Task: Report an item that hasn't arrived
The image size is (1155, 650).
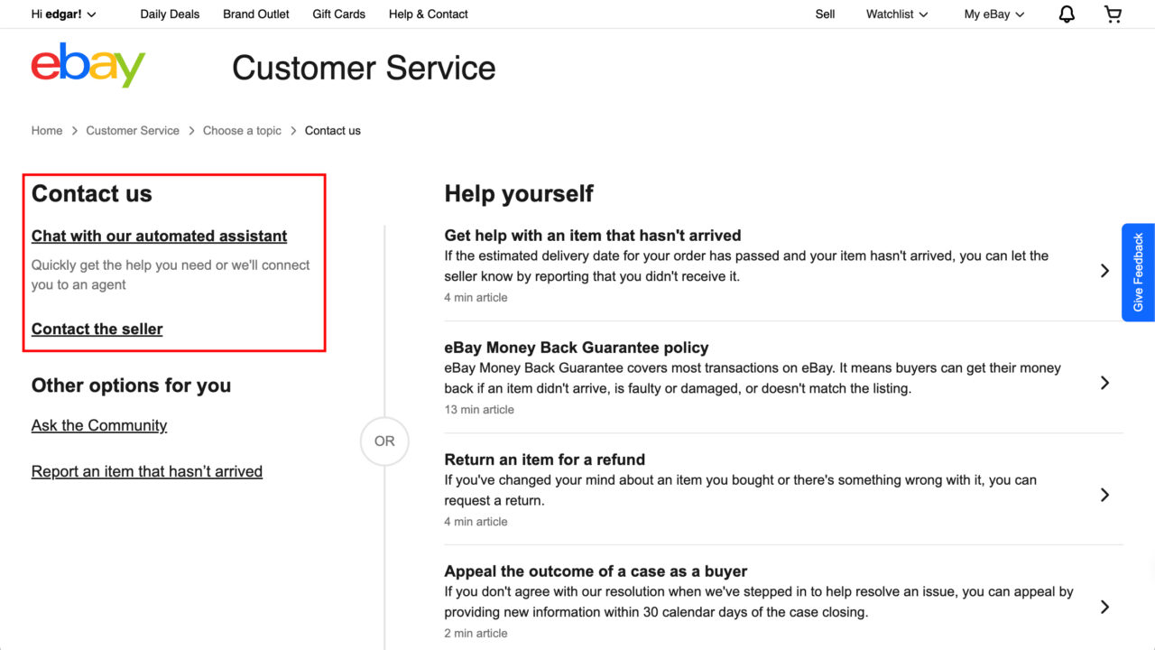Action: tap(147, 471)
